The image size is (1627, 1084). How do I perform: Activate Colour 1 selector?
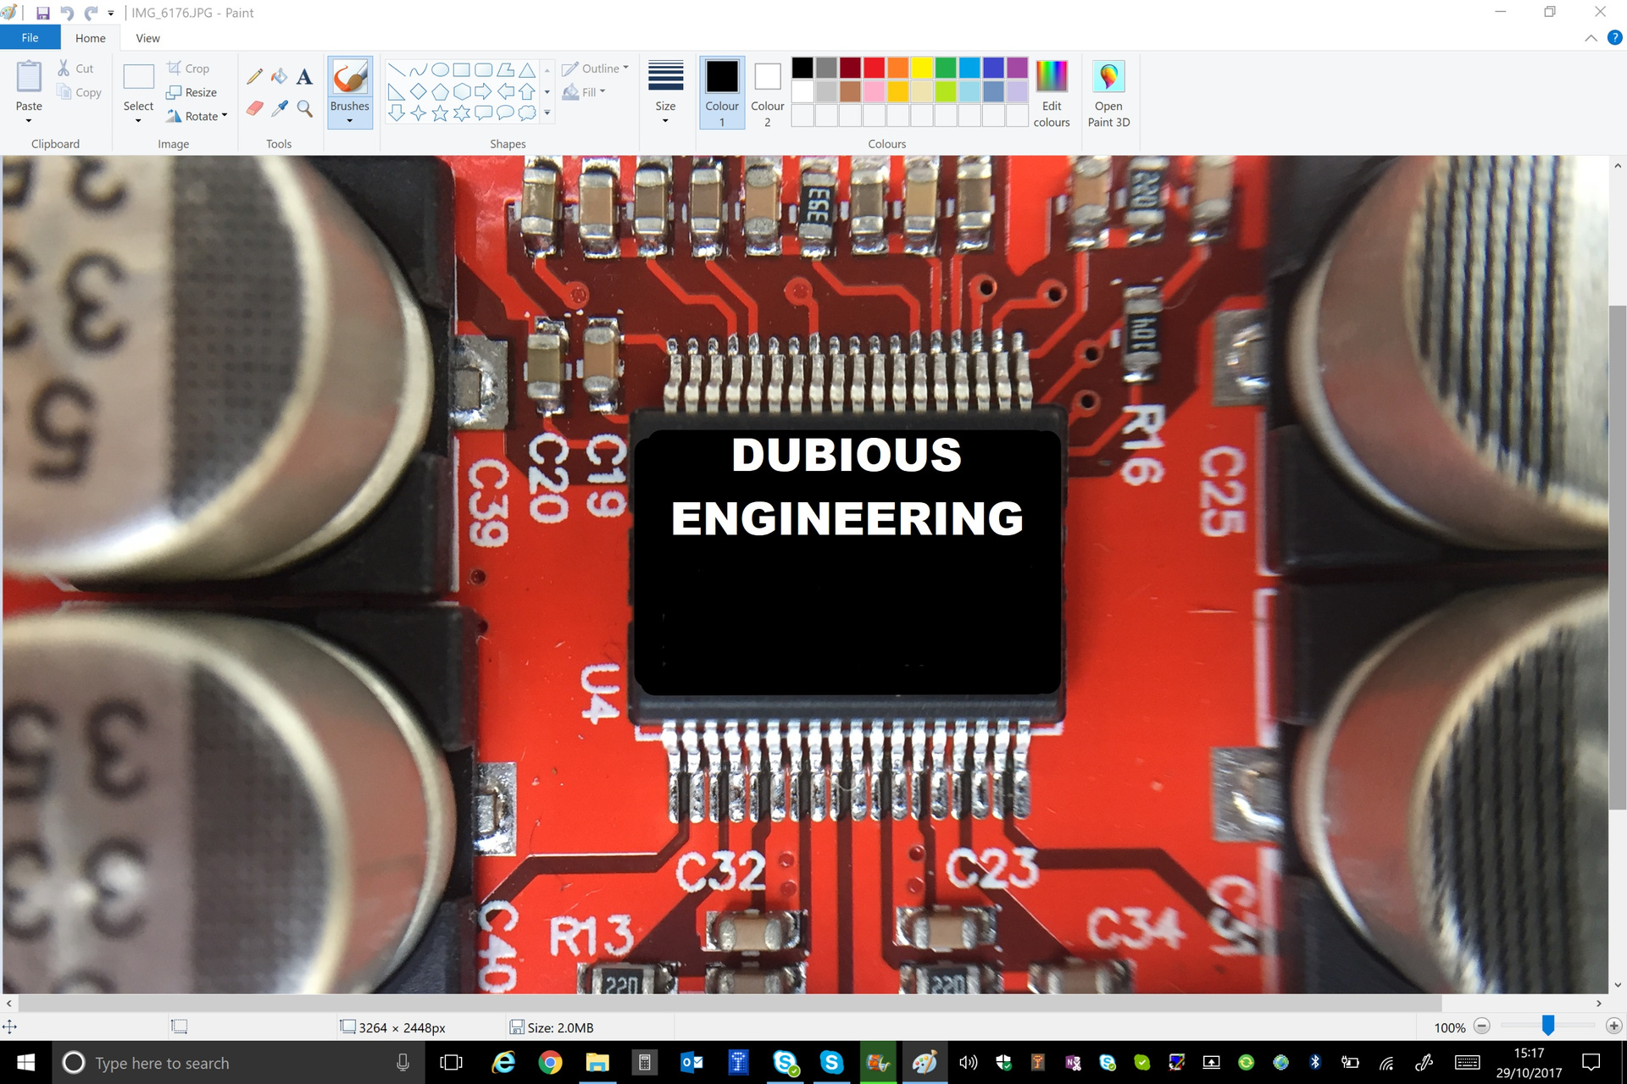pos(722,92)
